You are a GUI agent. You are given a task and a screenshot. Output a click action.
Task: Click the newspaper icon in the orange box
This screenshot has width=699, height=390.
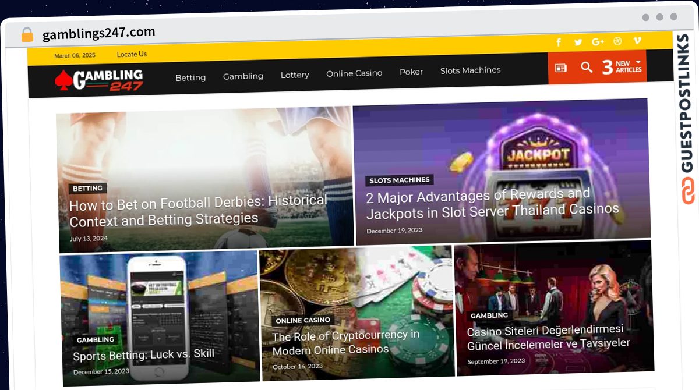click(x=560, y=68)
